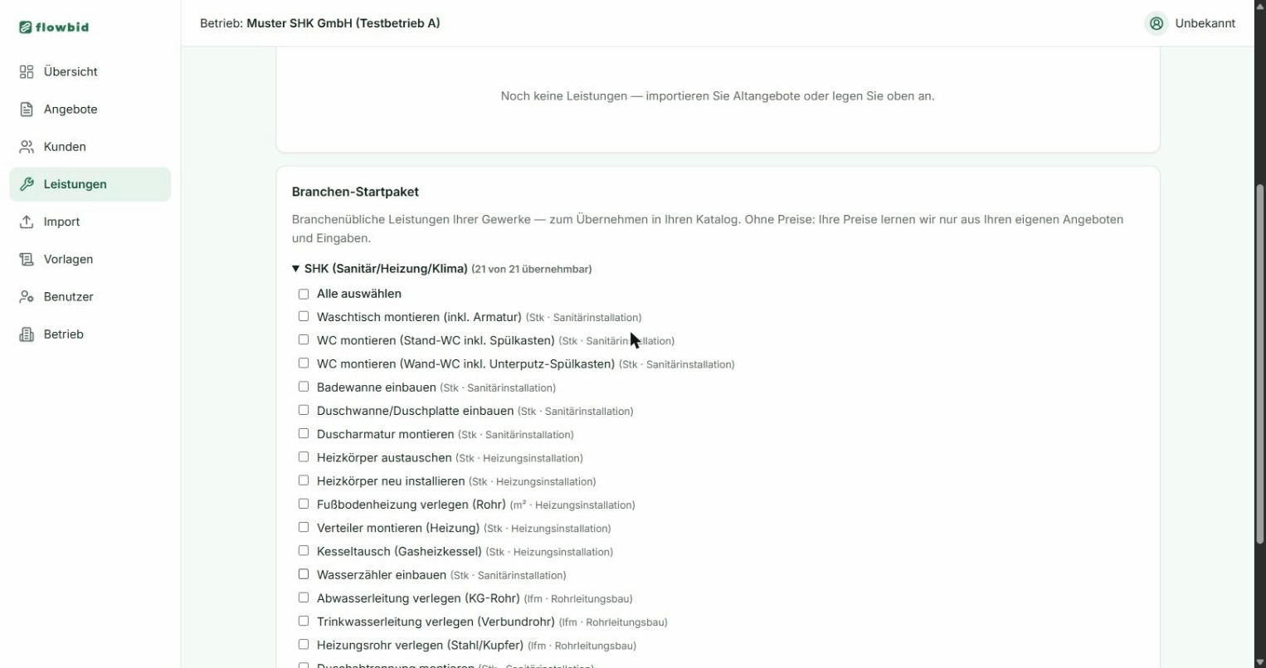Image resolution: width=1266 pixels, height=668 pixels.
Task: Open the Betrieb settings page
Action: pyautogui.click(x=90, y=334)
